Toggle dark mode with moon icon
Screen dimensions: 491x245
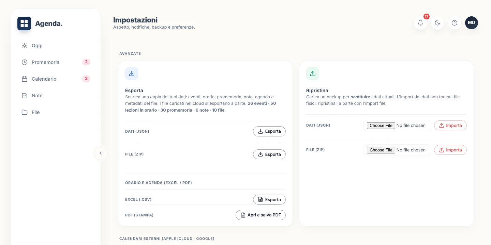point(437,23)
